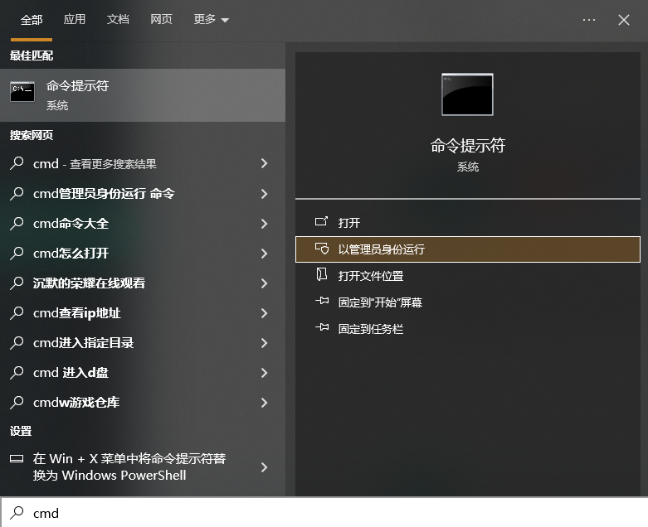Click search icon beside cmd进入指定目录
Viewport: 648px width, 527px height.
17,342
